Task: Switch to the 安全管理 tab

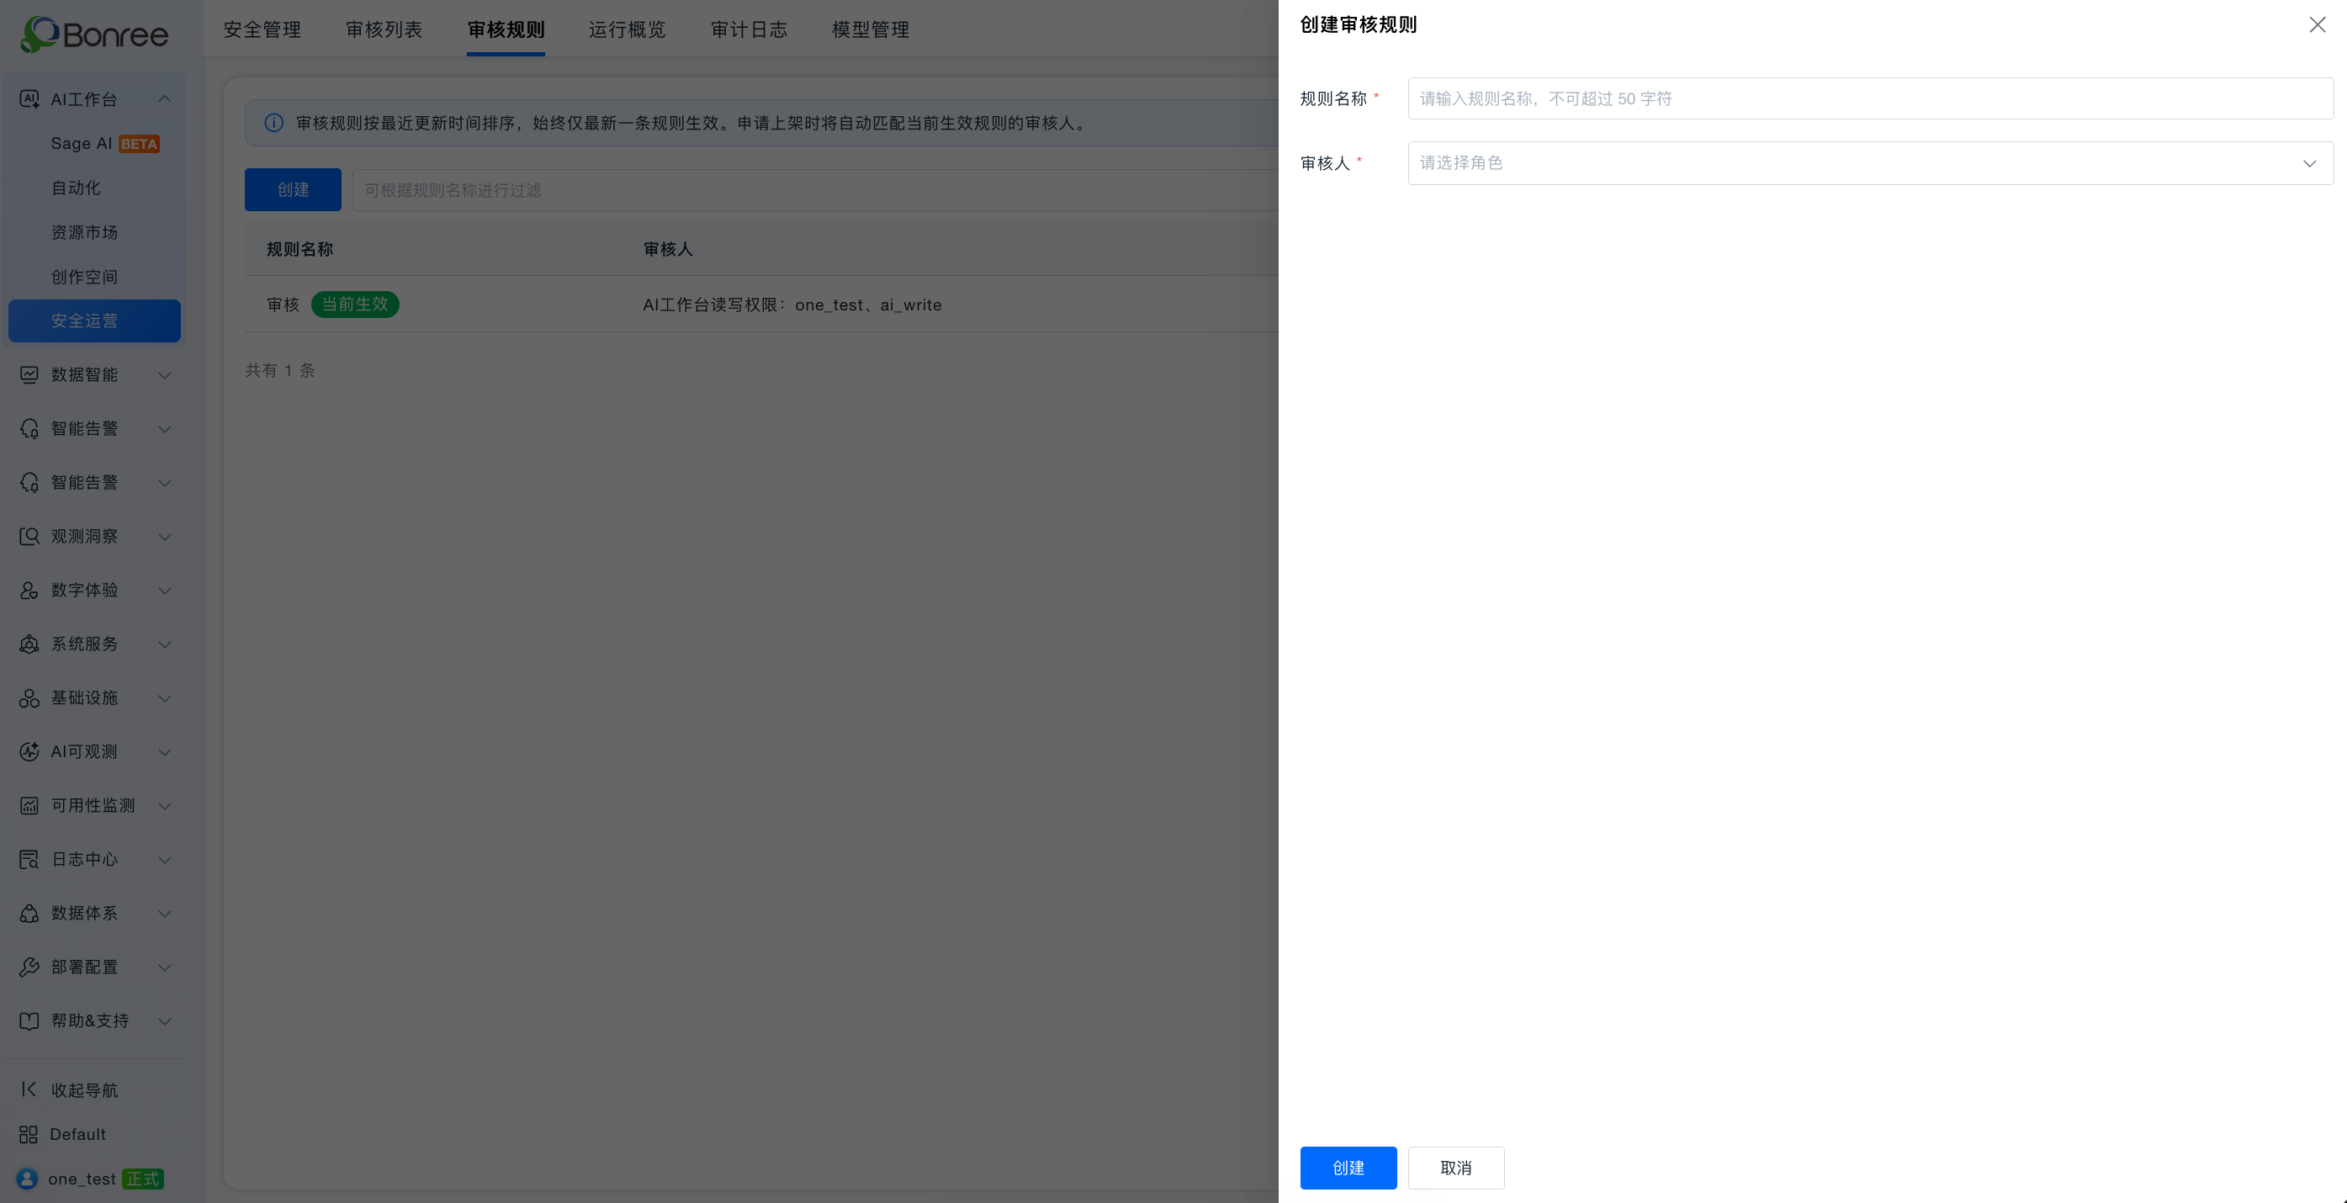Action: [262, 29]
